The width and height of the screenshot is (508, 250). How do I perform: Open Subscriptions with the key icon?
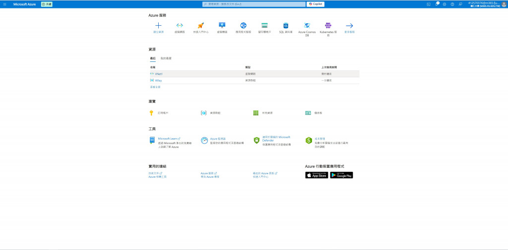[151, 113]
